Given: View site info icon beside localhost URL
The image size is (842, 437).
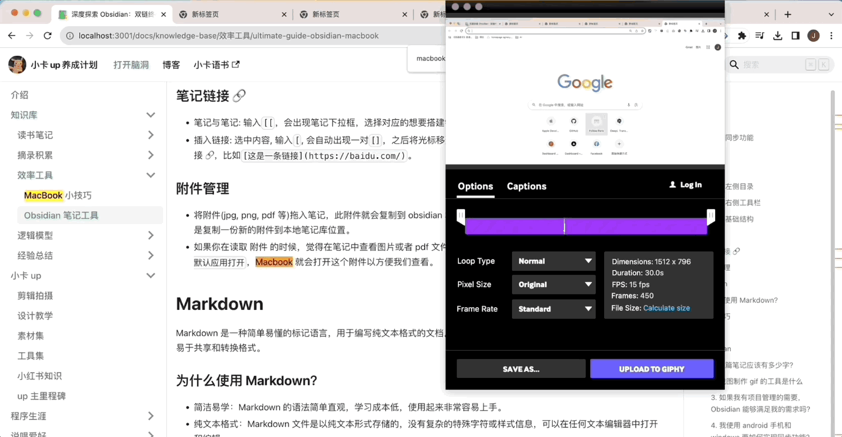Looking at the screenshot, I should pos(70,36).
